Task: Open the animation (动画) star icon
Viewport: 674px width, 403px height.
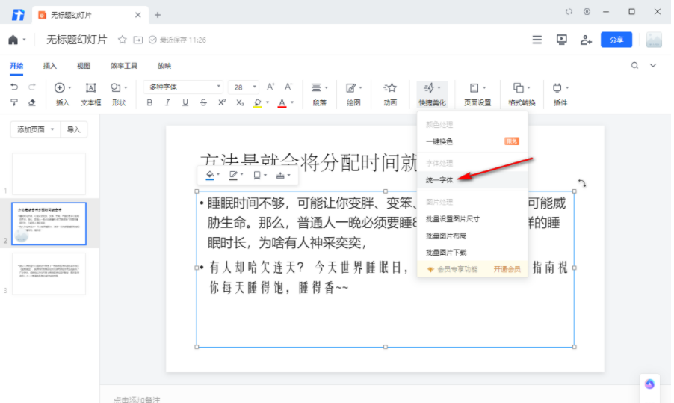Action: point(390,94)
